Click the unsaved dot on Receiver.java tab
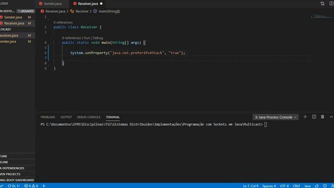334x188 pixels. [101, 4]
